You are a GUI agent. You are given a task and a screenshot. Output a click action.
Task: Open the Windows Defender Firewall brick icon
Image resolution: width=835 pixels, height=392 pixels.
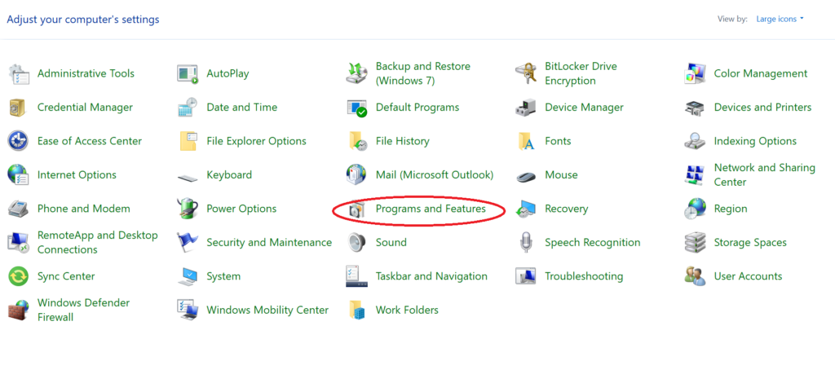pyautogui.click(x=18, y=310)
